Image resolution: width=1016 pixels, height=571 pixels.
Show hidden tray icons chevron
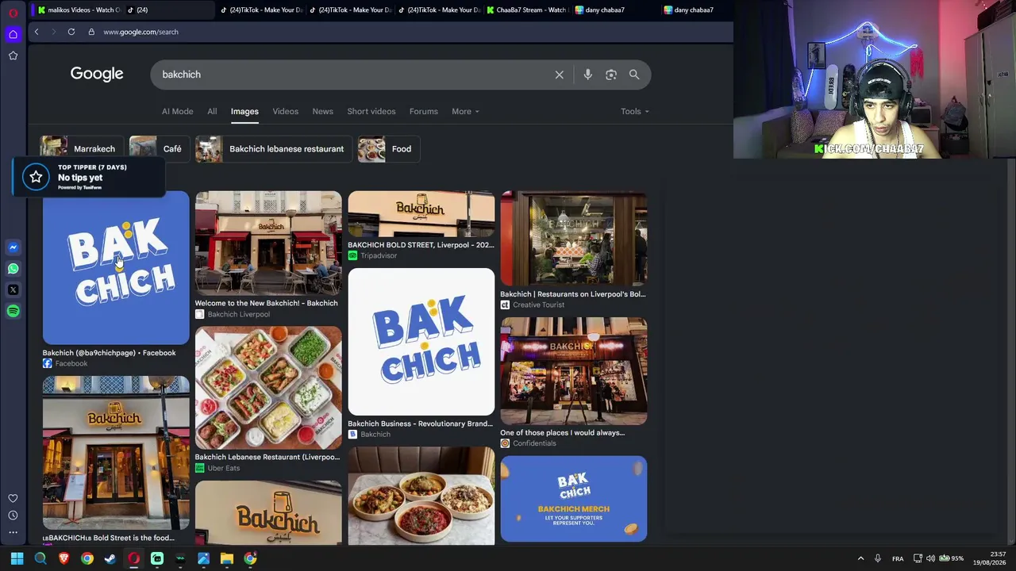860,558
